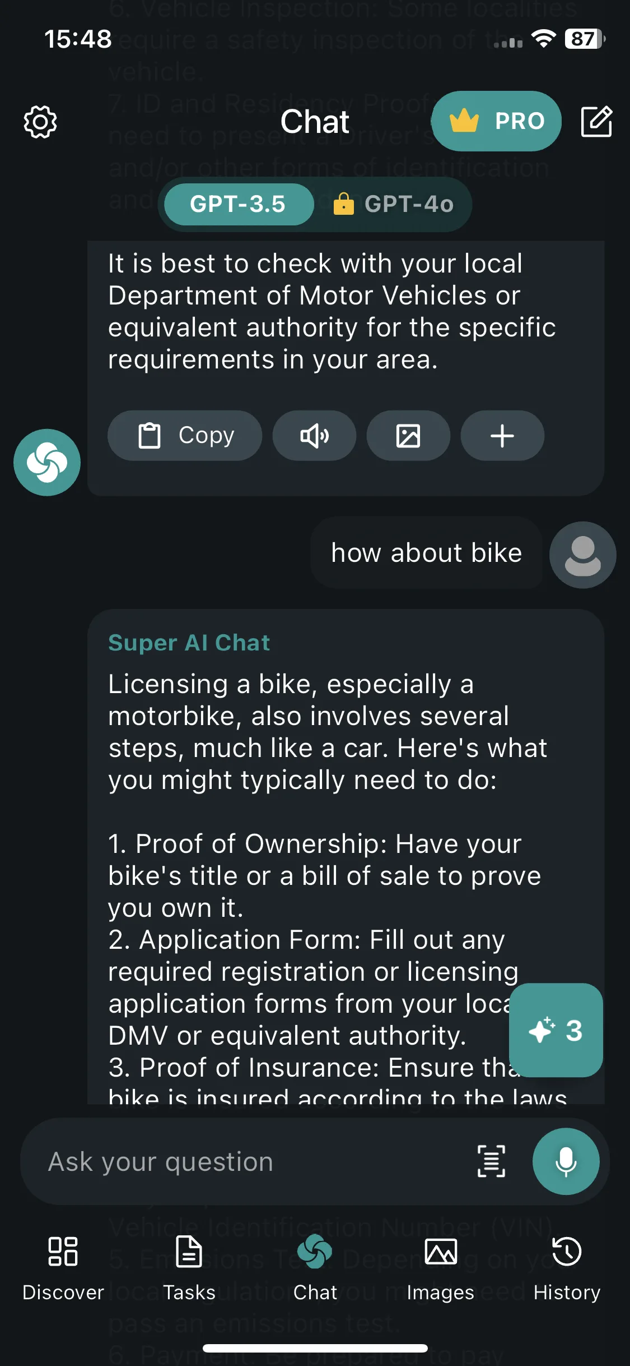
Task: Tap the speaker read-aloud icon
Action: 314,436
